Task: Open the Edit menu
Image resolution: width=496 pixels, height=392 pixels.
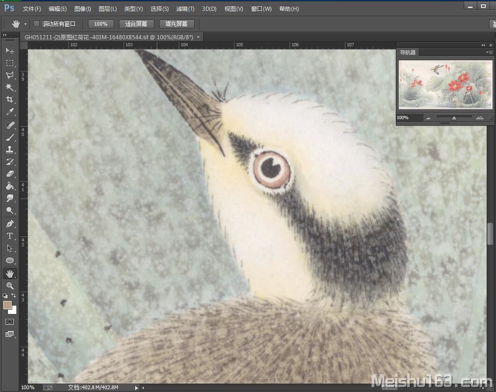Action: coord(57,9)
